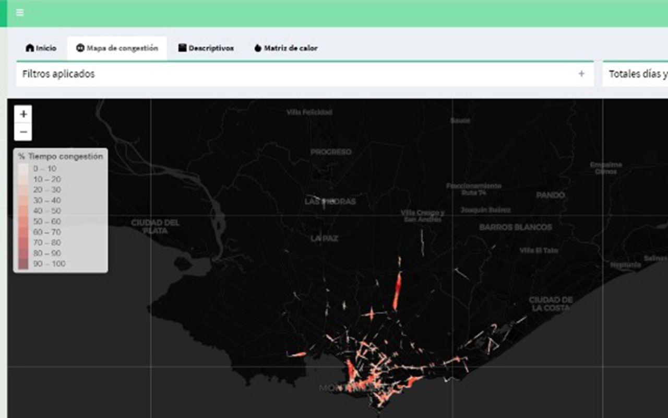
Task: Click the flame icon of Matriz de calor
Action: tap(258, 48)
